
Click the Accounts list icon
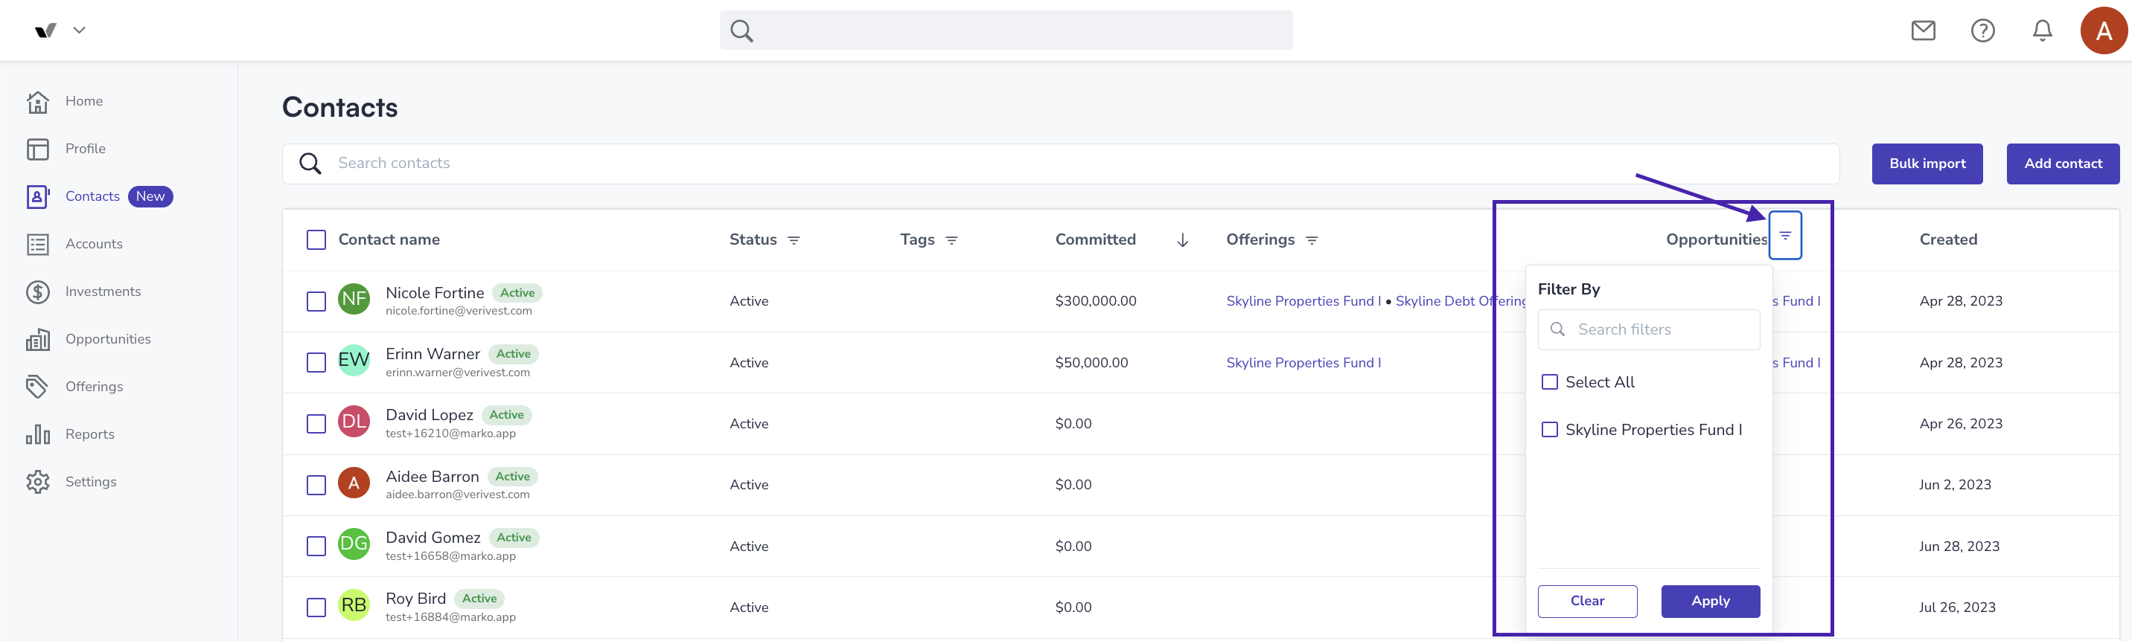pyautogui.click(x=38, y=244)
